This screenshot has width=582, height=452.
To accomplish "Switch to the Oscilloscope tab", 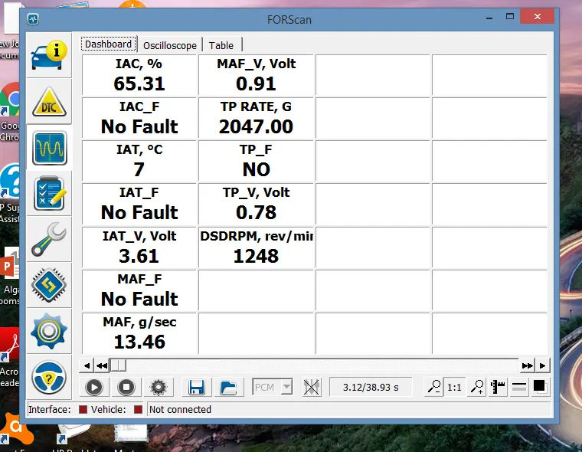I will (170, 45).
